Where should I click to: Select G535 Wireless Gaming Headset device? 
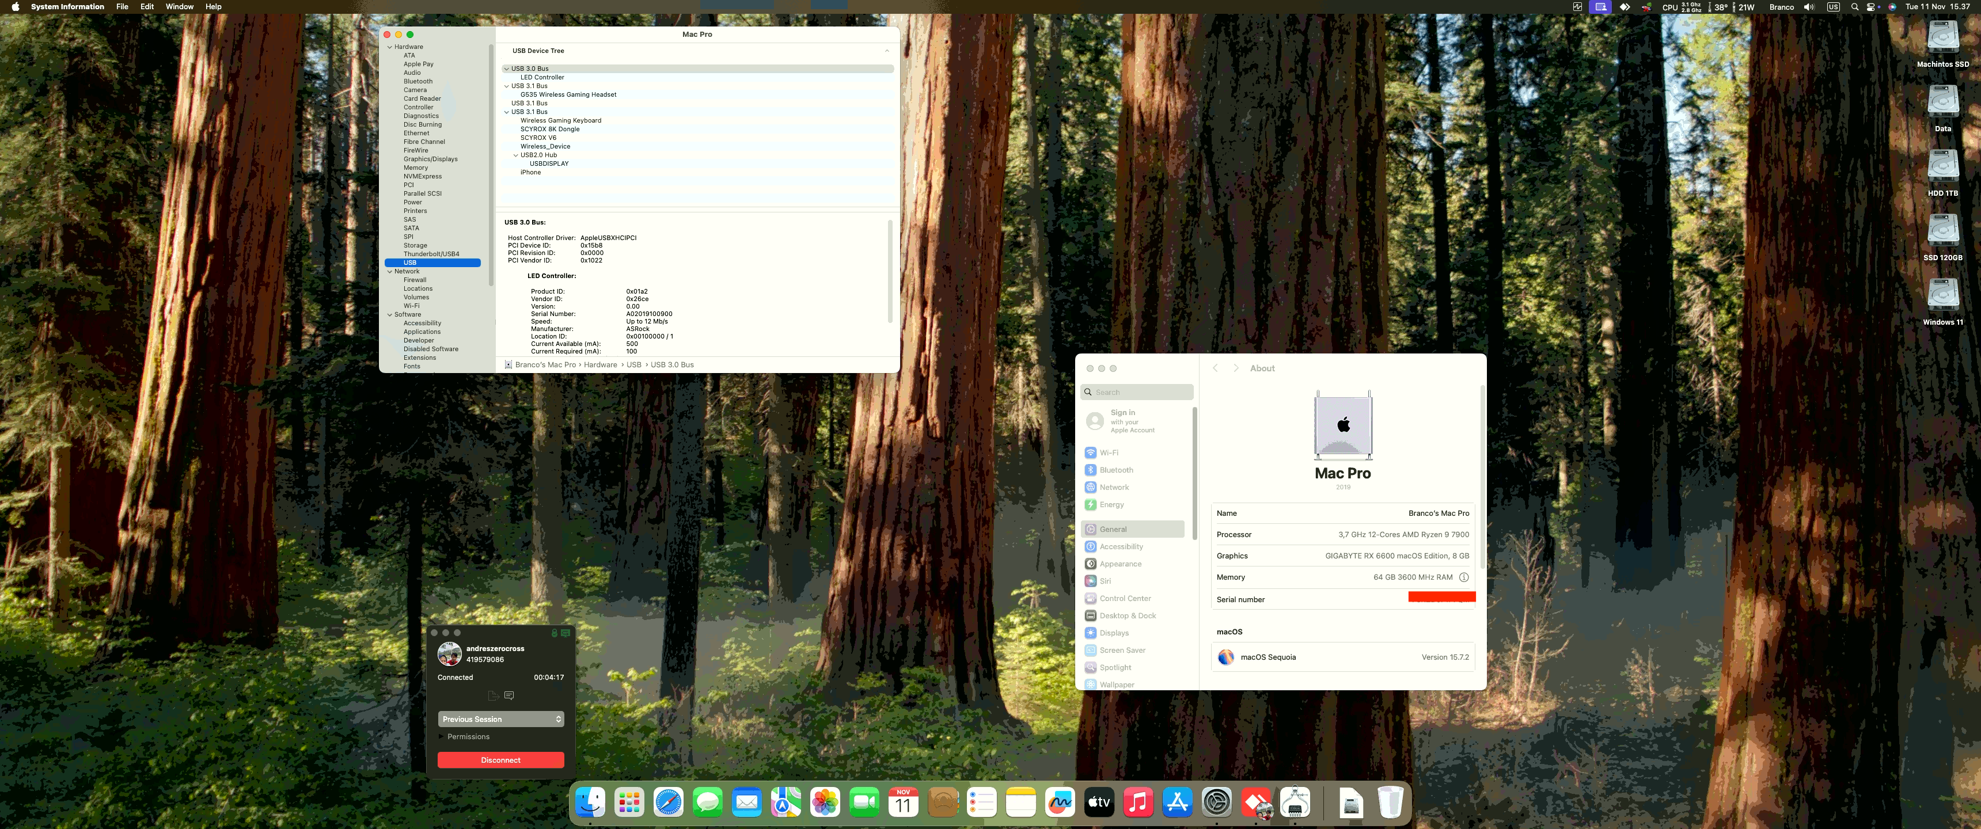point(568,94)
